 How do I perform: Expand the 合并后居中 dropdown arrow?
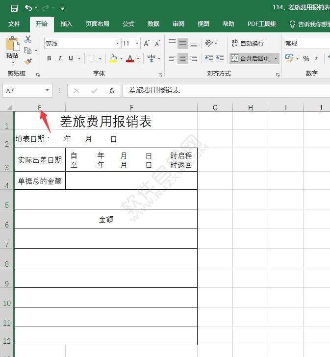pyautogui.click(x=276, y=58)
